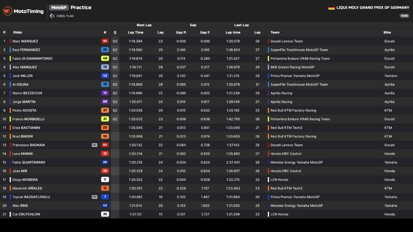Click BASTIANINI number 23 badge
This screenshot has width=413, height=232.
tap(105, 128)
